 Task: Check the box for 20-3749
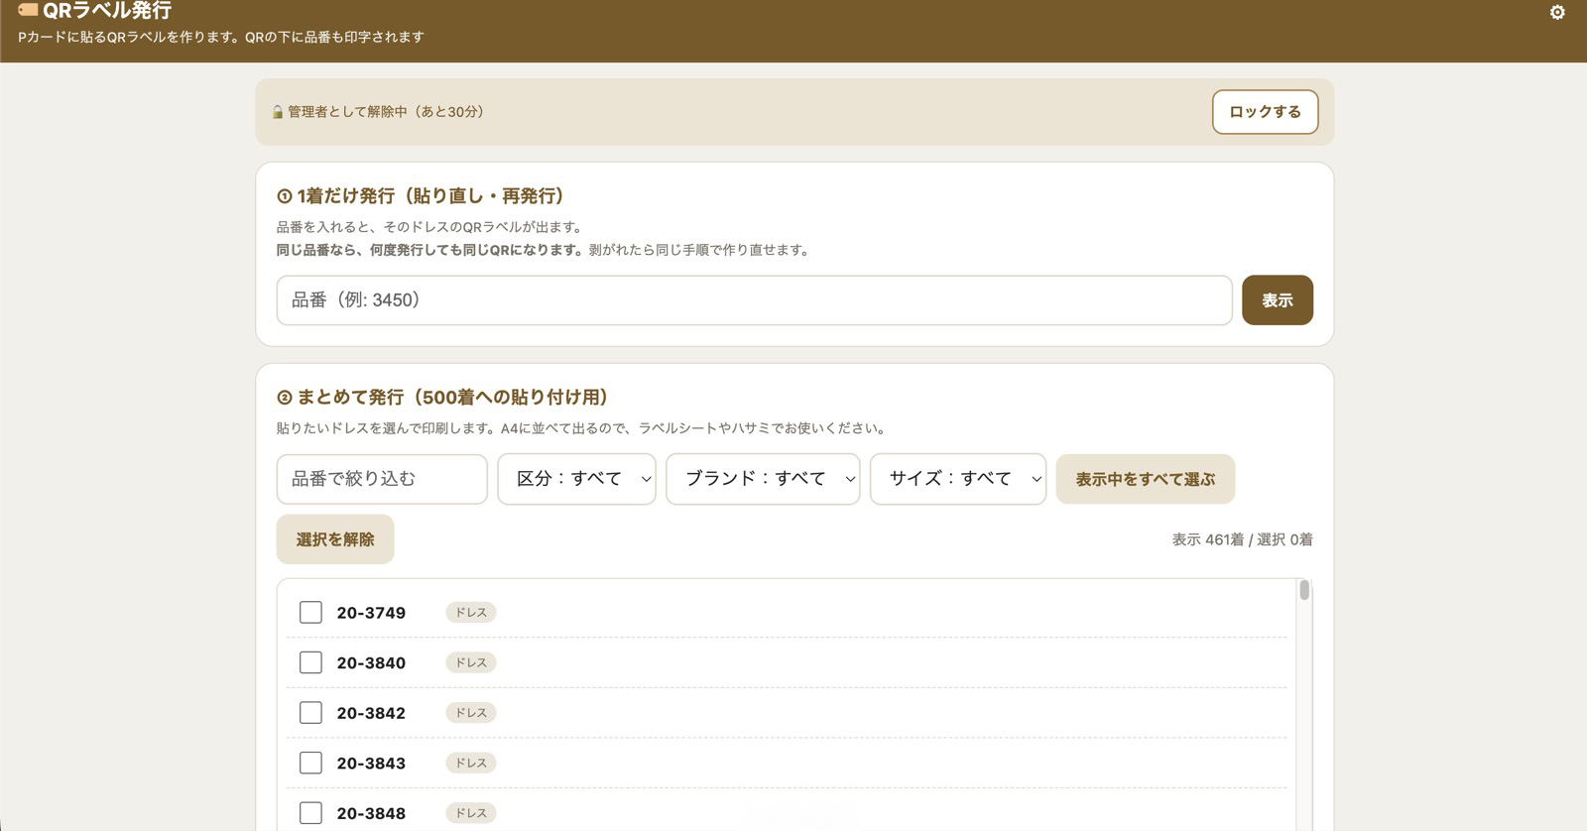[310, 613]
